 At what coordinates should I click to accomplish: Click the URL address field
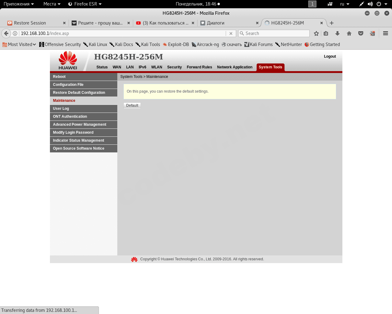(123, 33)
